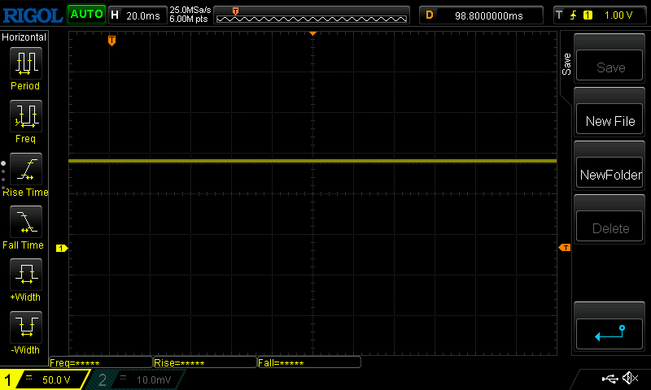This screenshot has height=390, width=651.
Task: Click the 6.00M pts memory depth readout
Action: click(189, 19)
